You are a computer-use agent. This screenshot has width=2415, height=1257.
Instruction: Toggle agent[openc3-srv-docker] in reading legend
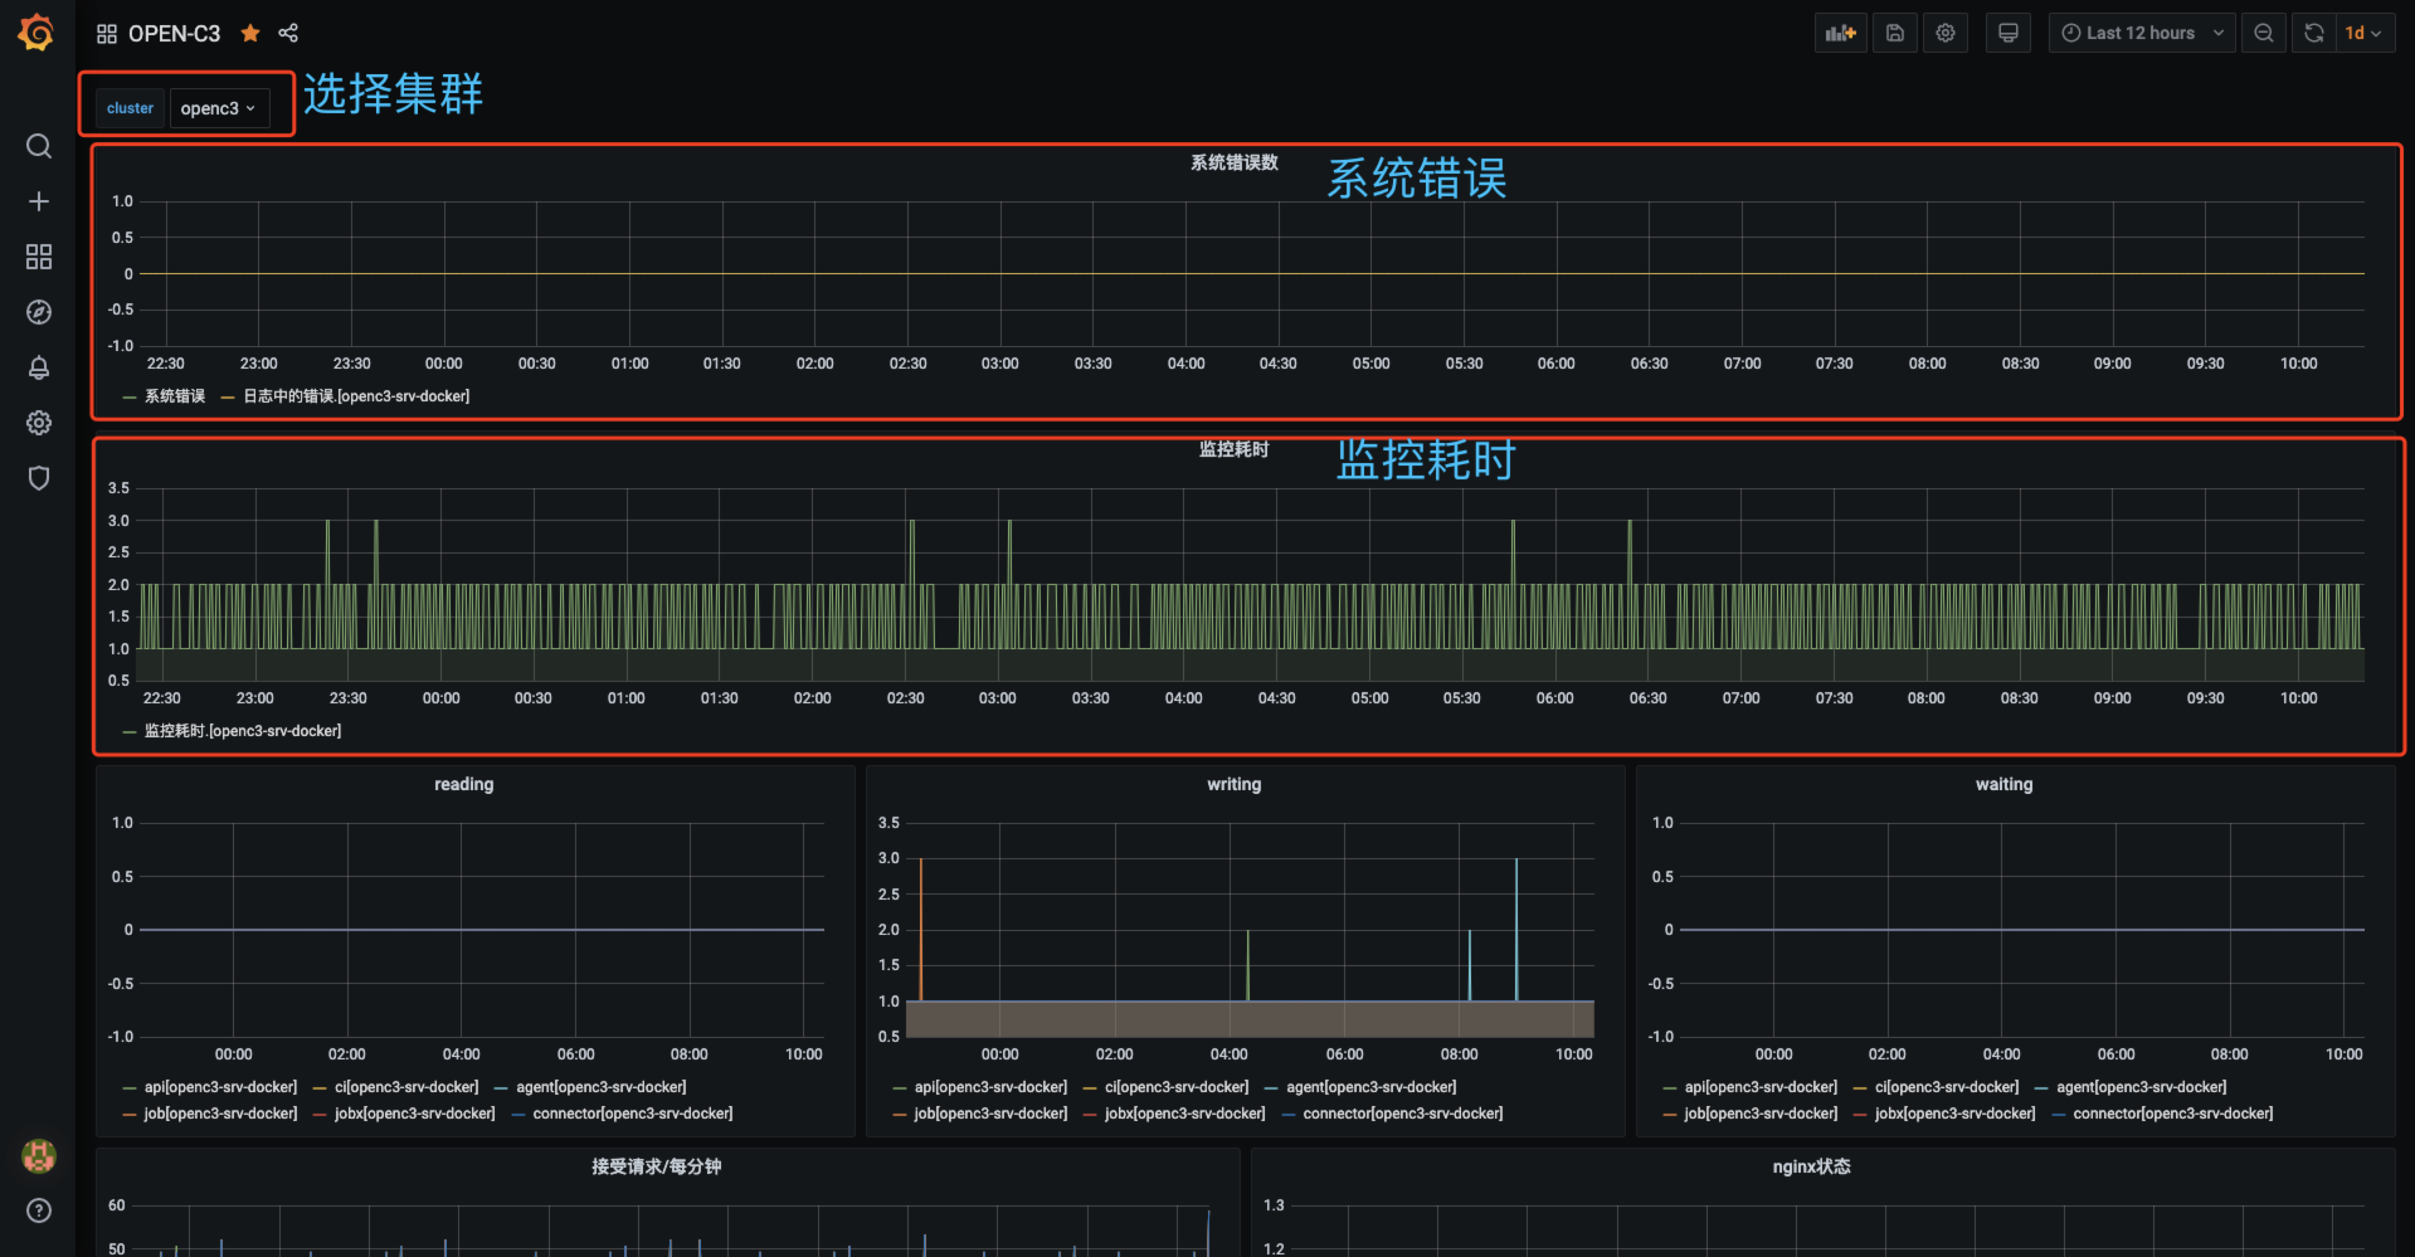(x=601, y=1087)
